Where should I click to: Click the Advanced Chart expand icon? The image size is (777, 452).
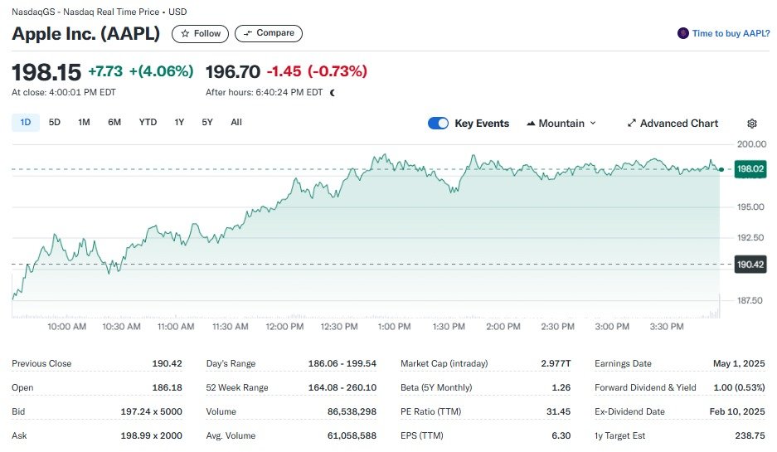[632, 124]
